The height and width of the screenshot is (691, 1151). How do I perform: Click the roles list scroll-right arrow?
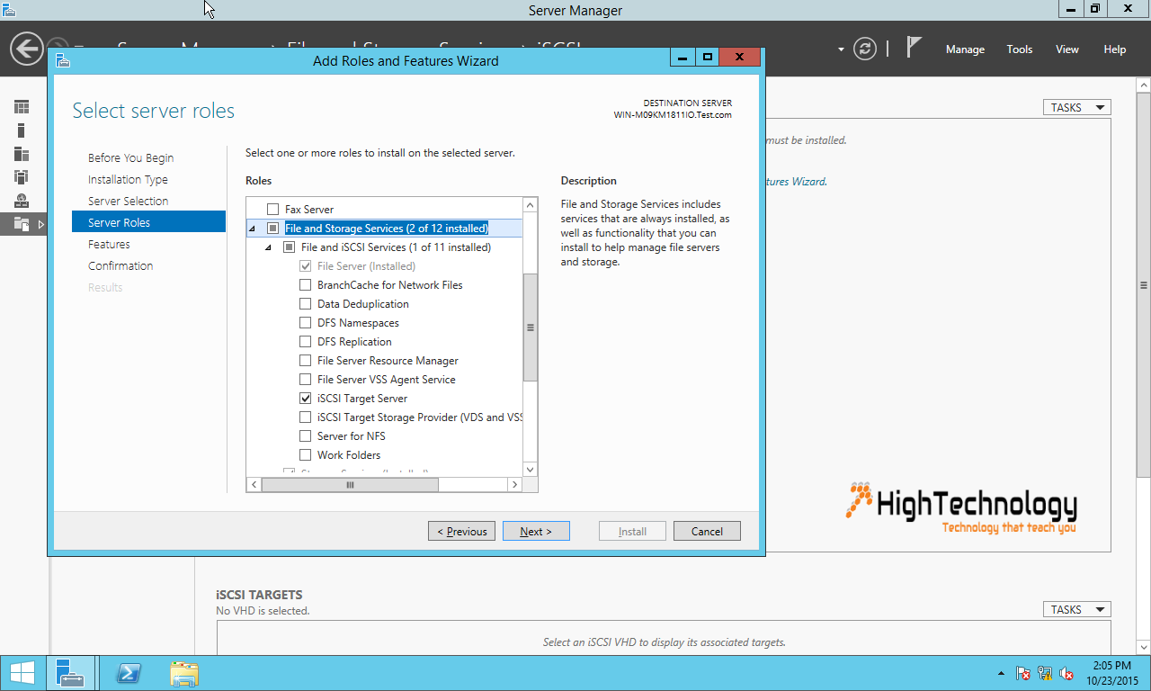(514, 485)
